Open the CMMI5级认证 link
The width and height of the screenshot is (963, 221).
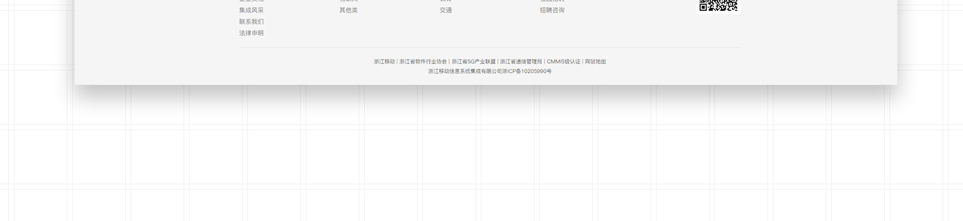tap(563, 61)
